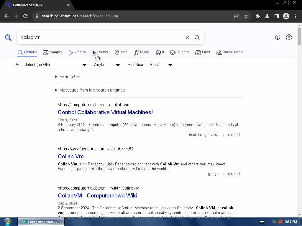The height and width of the screenshot is (226, 302).
Task: Click the lock site info icon
Action: click(x=37, y=16)
